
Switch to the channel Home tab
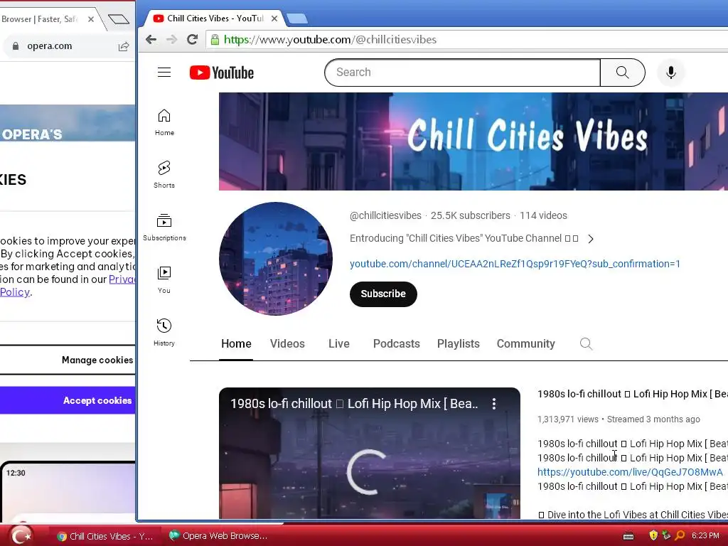click(x=236, y=343)
